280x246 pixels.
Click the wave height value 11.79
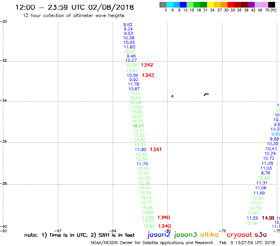pos(142,164)
